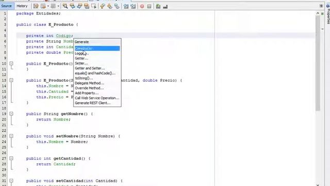Click Shift Line Right icon
The image size is (330, 186).
[133, 6]
